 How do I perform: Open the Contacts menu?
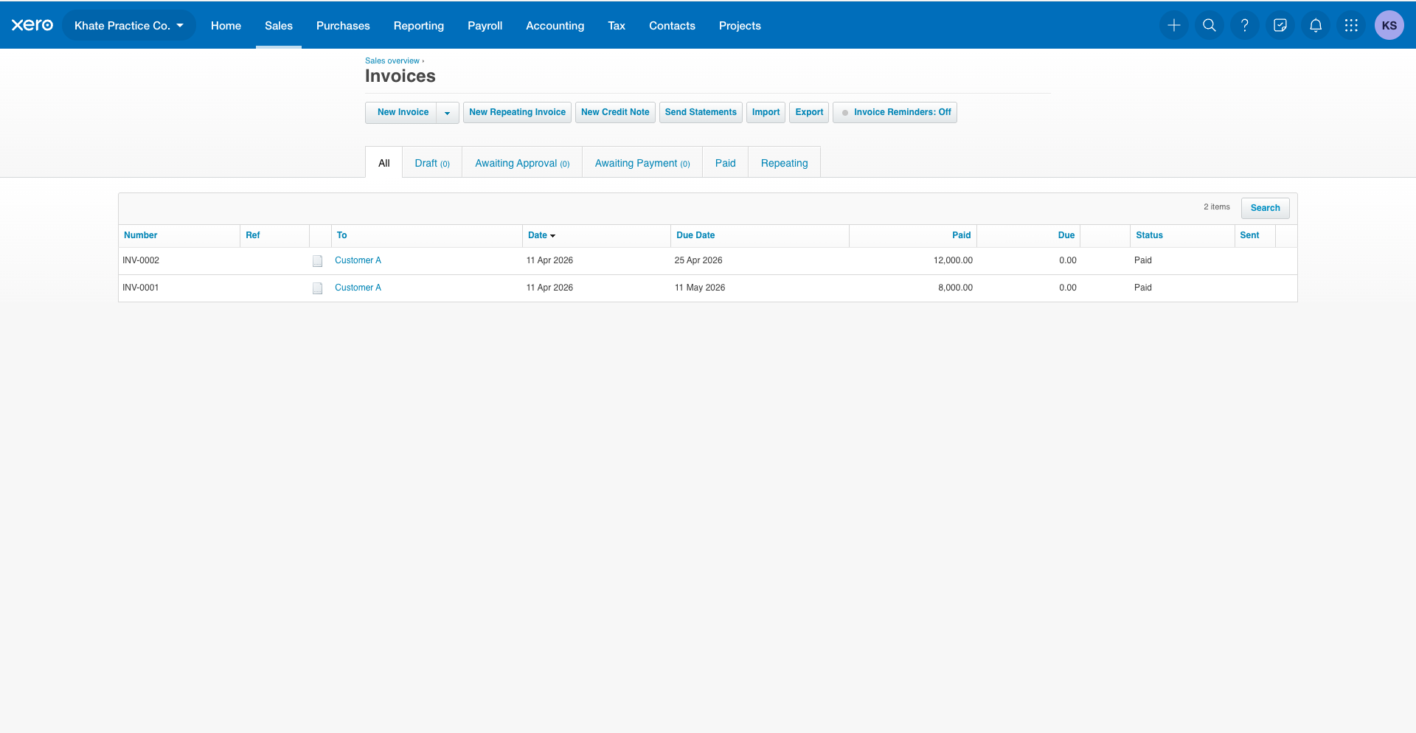(x=672, y=25)
